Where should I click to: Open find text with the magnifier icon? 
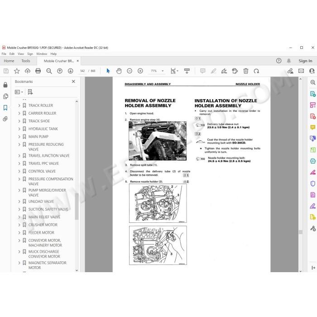(x=49, y=71)
